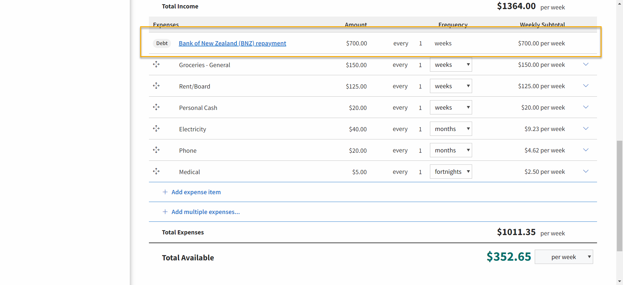Edit the Electricity $40.00 amount
The image size is (623, 285).
358,129
